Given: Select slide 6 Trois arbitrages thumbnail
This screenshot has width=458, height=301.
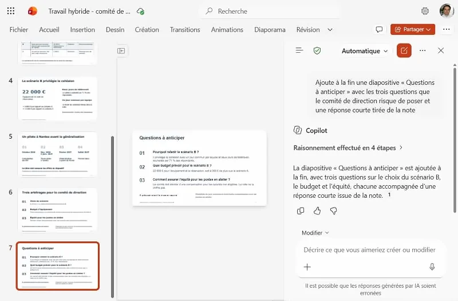Looking at the screenshot, I should (x=57, y=210).
